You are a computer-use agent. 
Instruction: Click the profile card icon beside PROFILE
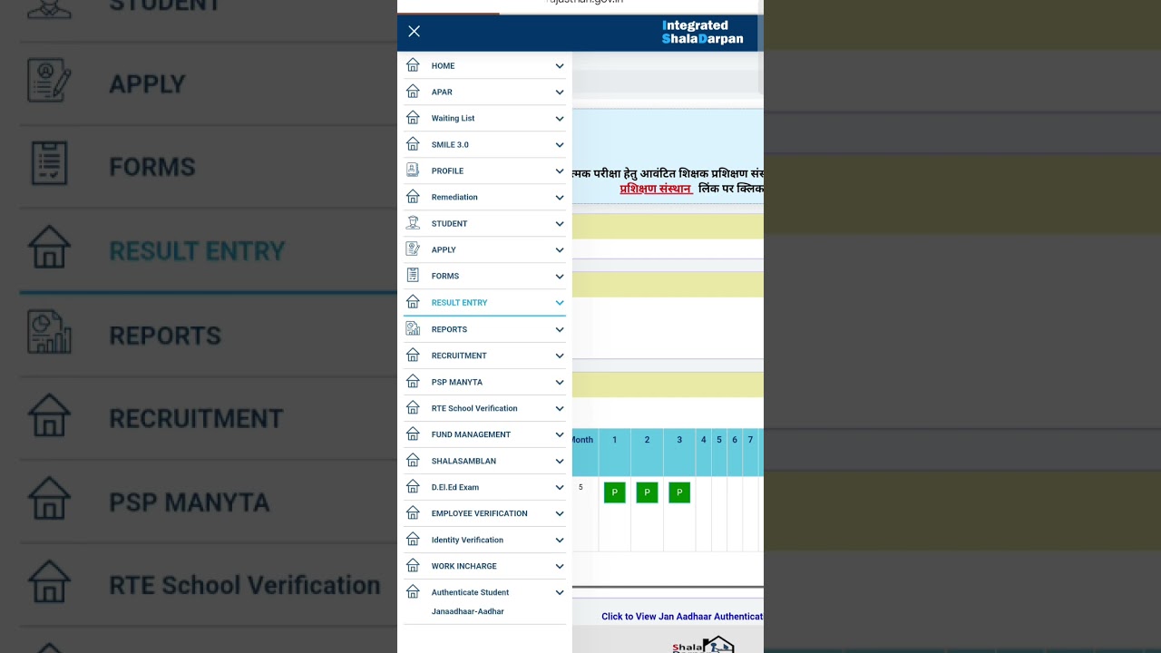pos(413,171)
